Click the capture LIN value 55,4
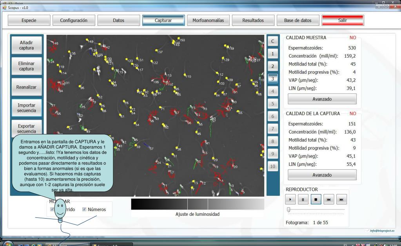Viewport: 401px width, 246px height. coord(351,164)
